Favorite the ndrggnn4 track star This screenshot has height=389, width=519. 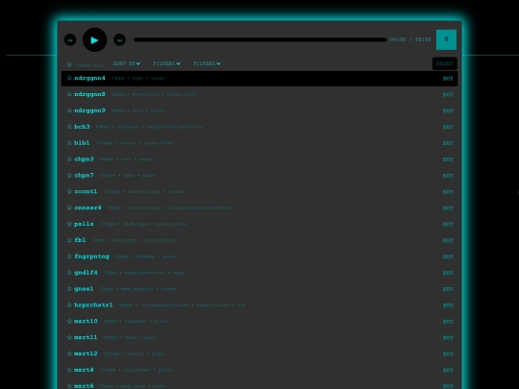click(x=69, y=78)
